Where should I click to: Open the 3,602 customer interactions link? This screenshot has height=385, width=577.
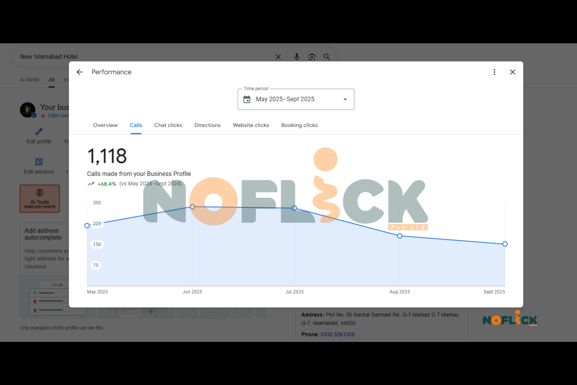tap(58, 115)
